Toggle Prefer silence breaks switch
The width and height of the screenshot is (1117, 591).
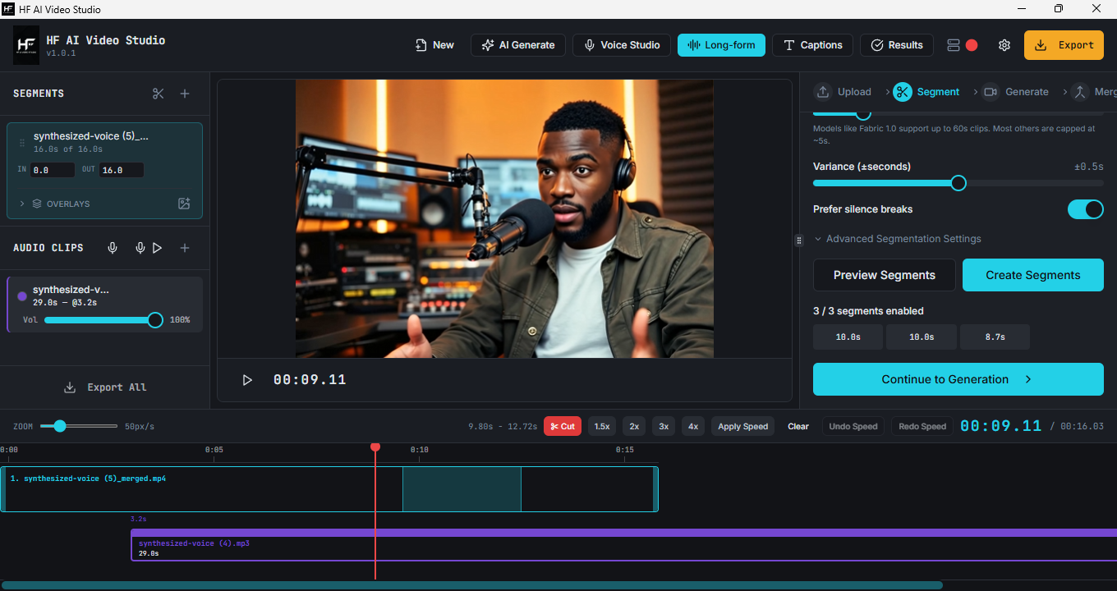click(1085, 209)
